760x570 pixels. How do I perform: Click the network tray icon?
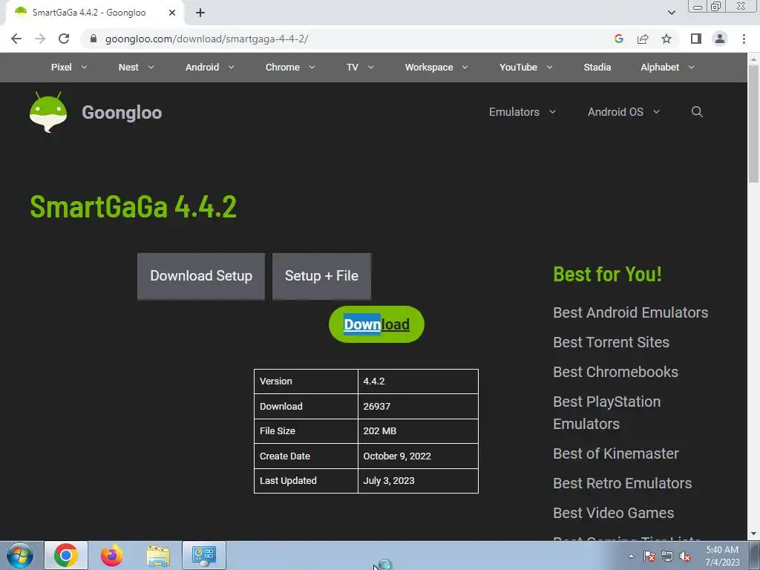pyautogui.click(x=667, y=556)
